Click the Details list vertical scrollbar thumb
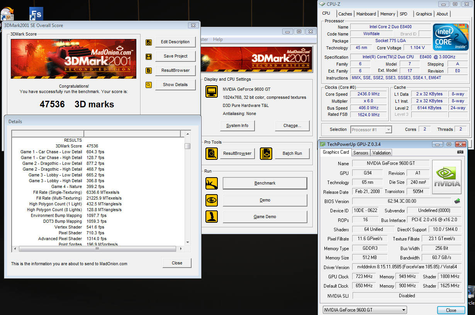475x315 pixels. [187, 146]
